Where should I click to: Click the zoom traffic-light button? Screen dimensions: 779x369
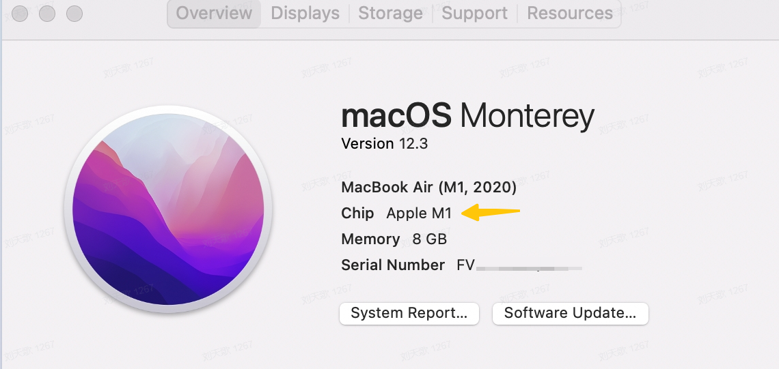[74, 14]
